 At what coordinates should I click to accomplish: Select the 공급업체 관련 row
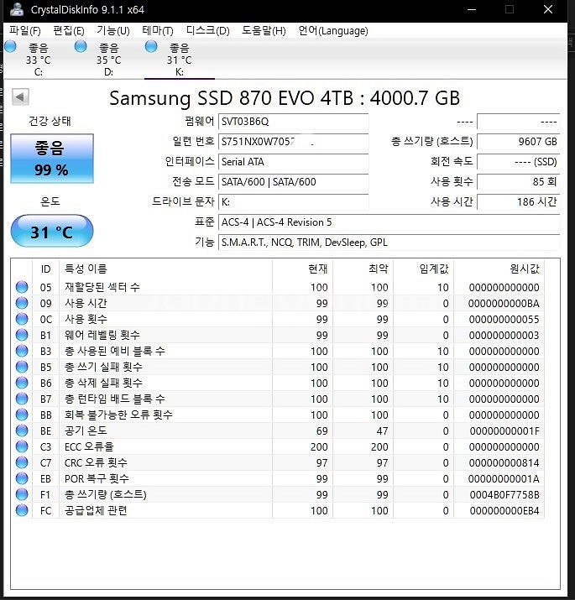click(278, 510)
